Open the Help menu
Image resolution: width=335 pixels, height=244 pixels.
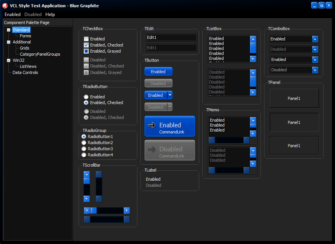(50, 14)
